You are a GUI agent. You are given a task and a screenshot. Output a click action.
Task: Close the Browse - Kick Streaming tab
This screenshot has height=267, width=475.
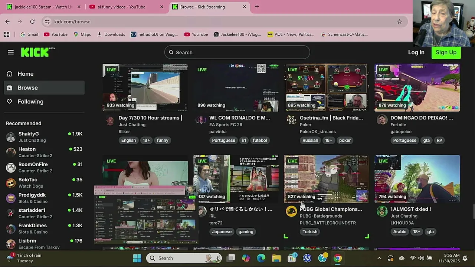pos(244,7)
